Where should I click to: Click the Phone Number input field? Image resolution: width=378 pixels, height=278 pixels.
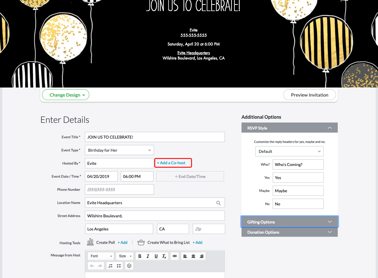[x=119, y=190]
